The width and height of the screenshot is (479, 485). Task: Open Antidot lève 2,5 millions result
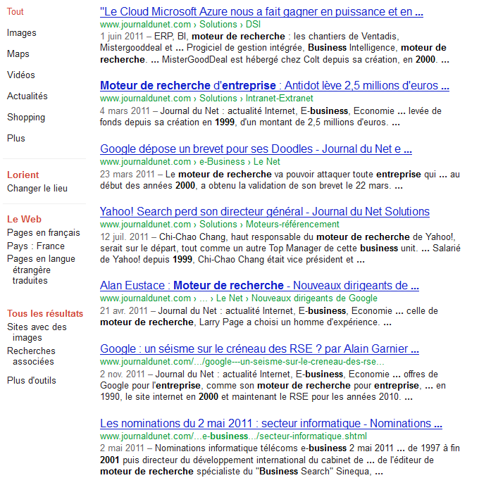(x=275, y=86)
